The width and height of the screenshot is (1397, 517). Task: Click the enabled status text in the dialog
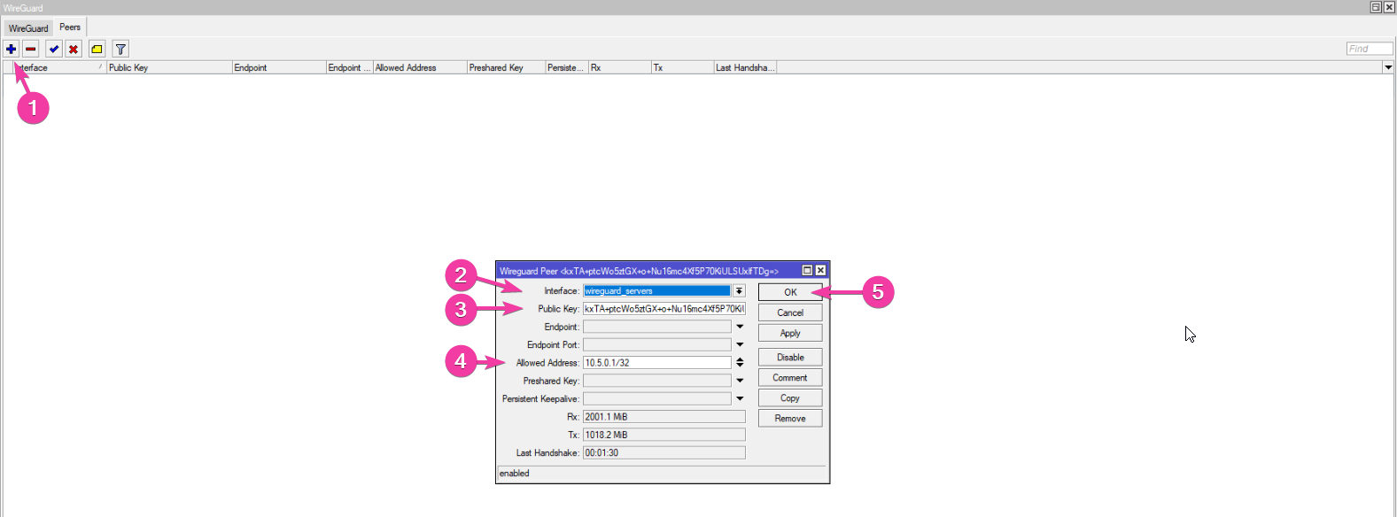(x=515, y=474)
